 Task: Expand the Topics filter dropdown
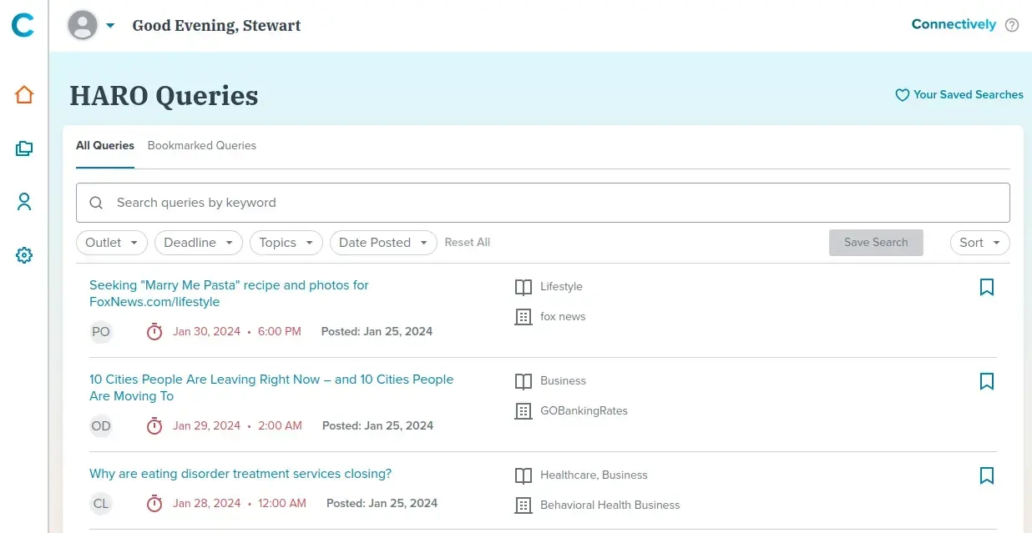click(286, 243)
